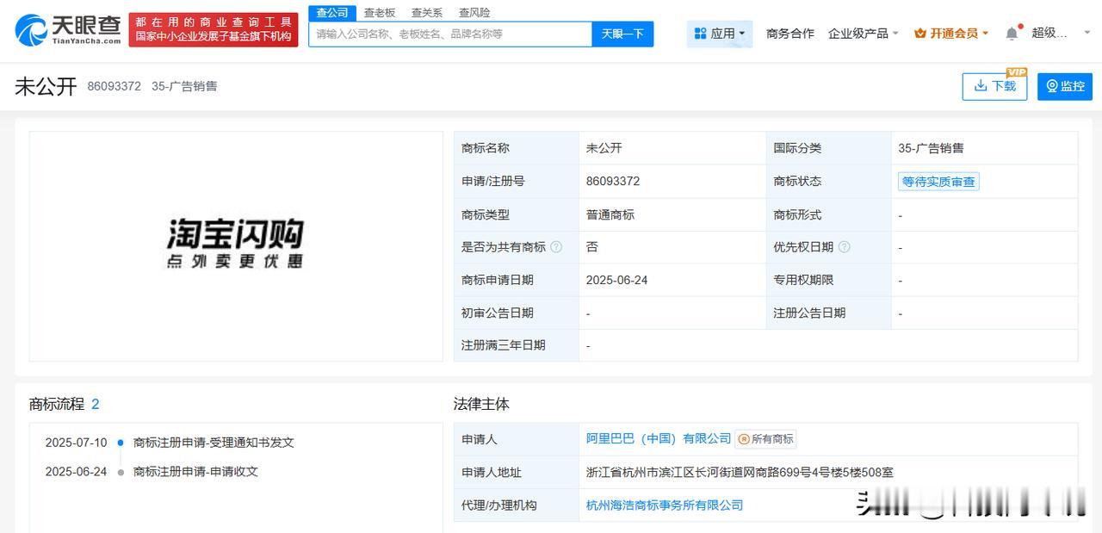Expand the 企业级产品 menu
The height and width of the screenshot is (533, 1102).
pos(863,34)
